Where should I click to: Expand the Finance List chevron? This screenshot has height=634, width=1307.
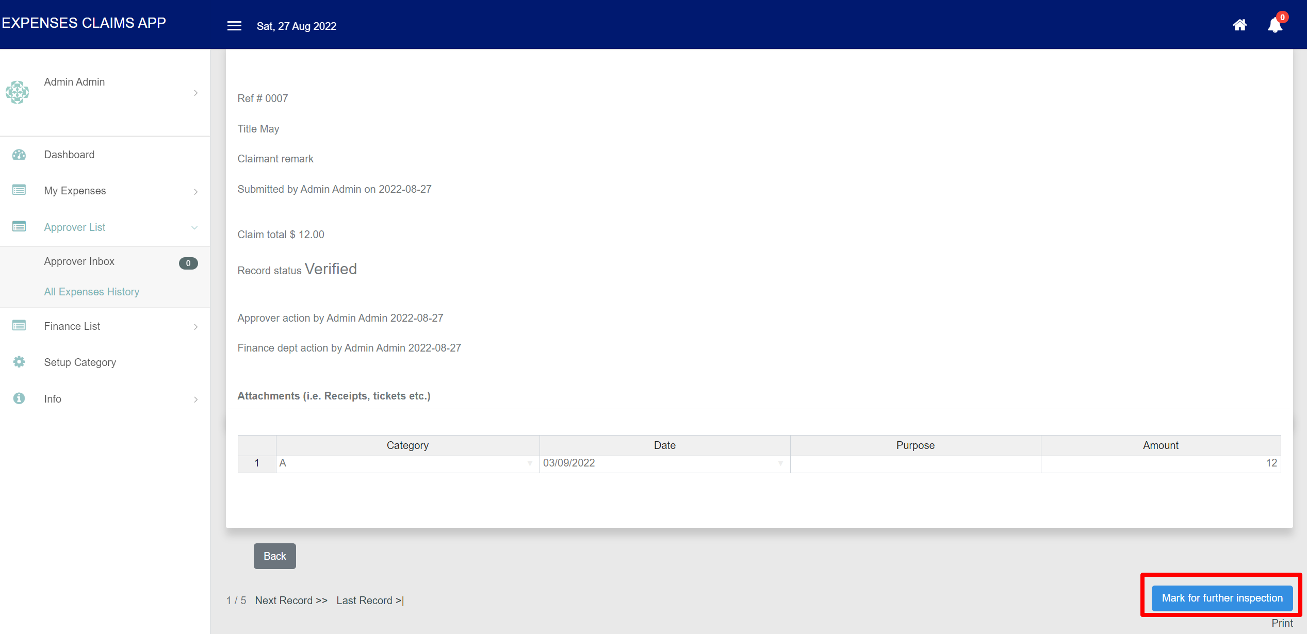coord(195,327)
